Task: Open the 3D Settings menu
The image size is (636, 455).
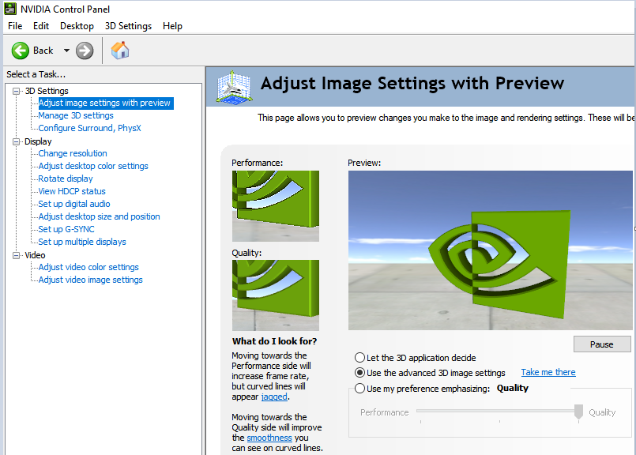Action: [128, 26]
